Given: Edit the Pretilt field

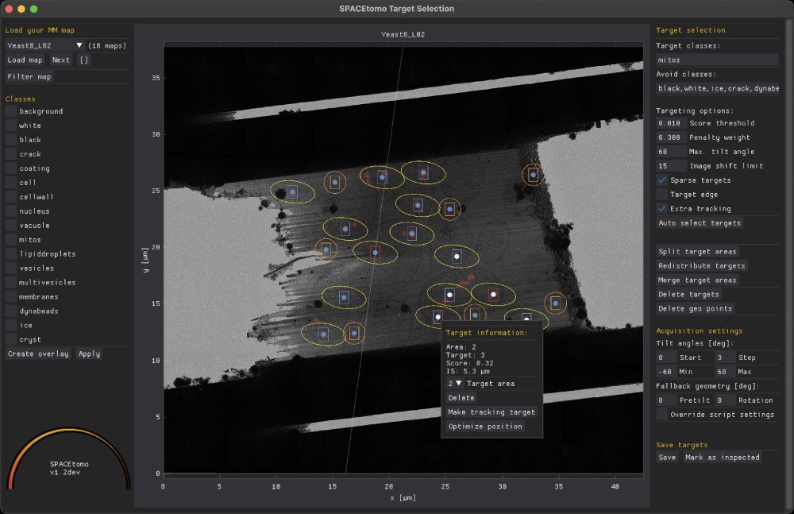Looking at the screenshot, I should 666,400.
